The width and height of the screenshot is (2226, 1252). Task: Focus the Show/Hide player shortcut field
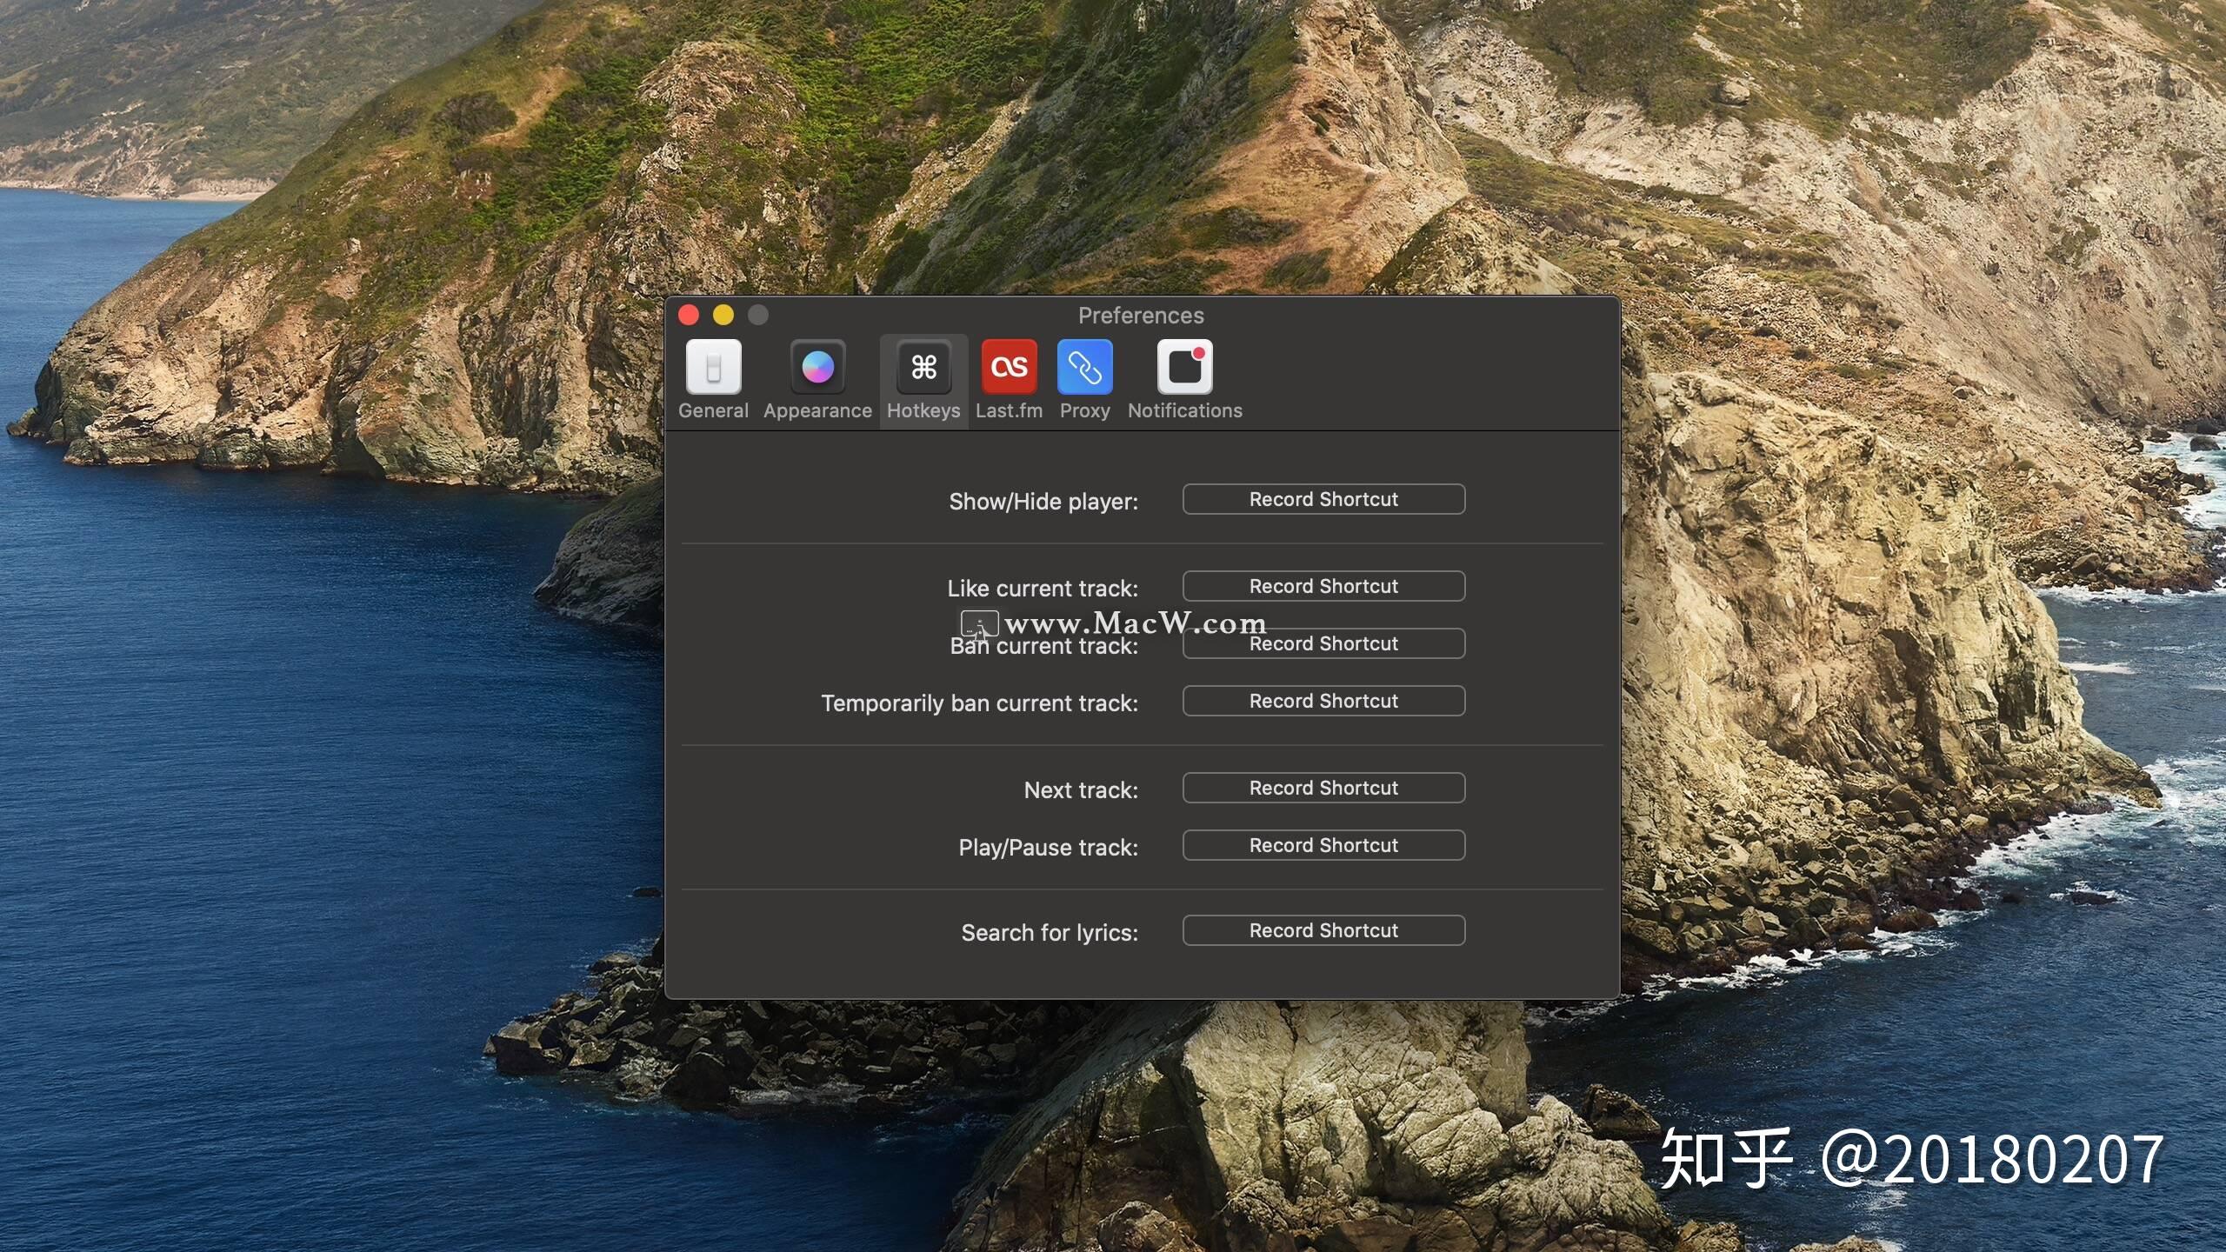tap(1323, 498)
